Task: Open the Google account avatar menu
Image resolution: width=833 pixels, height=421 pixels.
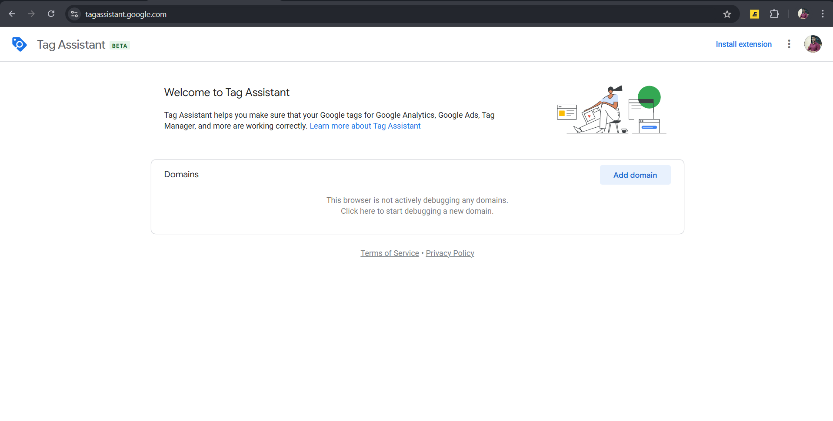Action: pos(812,44)
